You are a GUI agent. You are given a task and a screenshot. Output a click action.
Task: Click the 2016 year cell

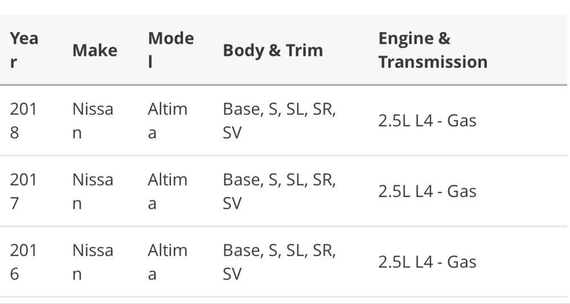[23, 262]
